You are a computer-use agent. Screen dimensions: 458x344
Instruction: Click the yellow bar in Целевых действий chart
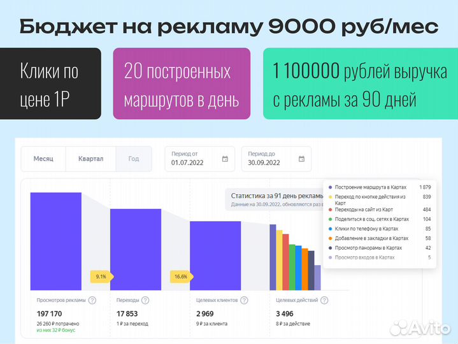point(279,260)
